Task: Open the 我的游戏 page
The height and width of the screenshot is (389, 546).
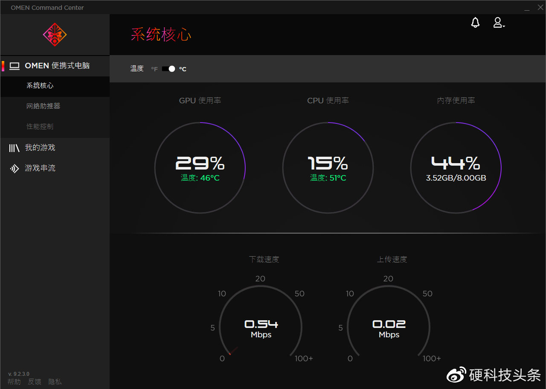Action: (40, 147)
